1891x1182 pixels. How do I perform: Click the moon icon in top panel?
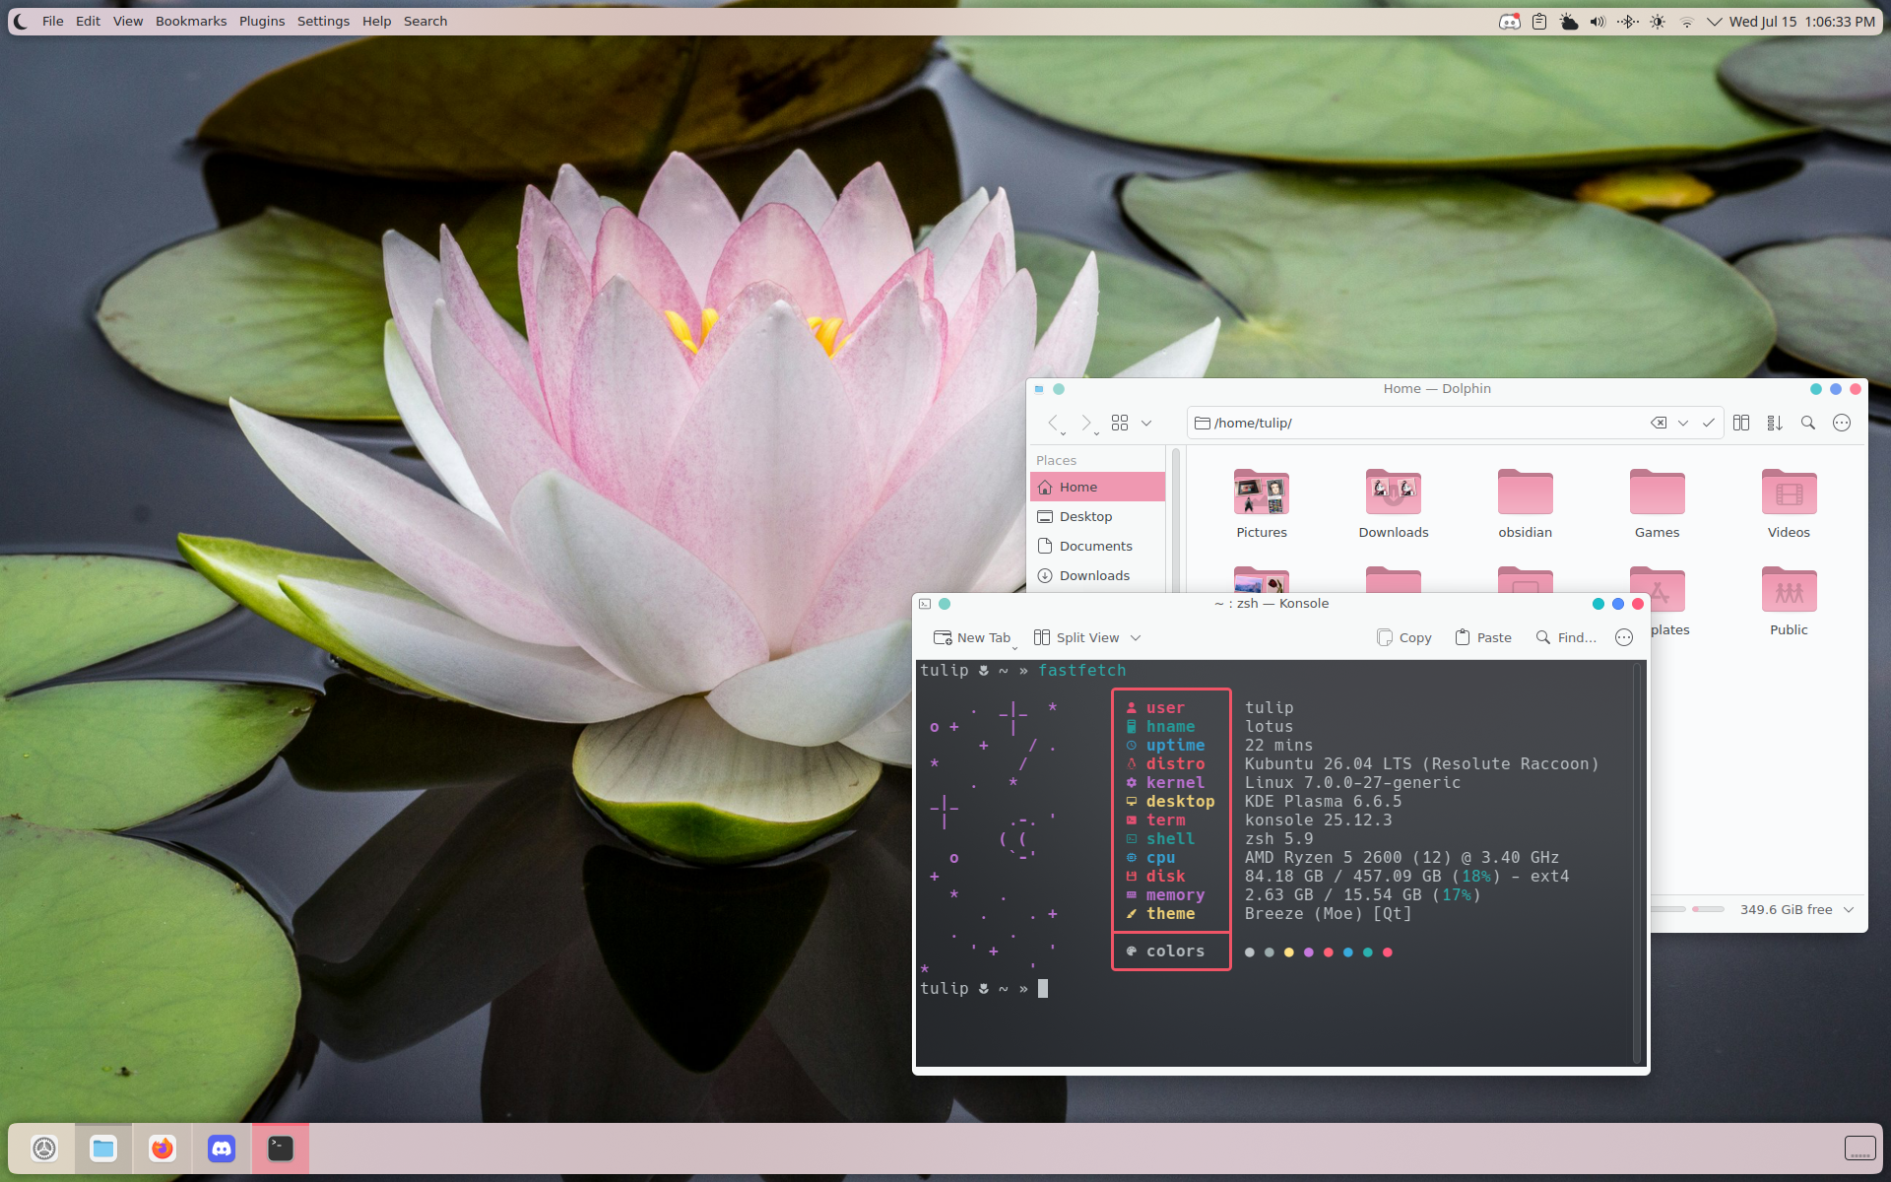(x=22, y=21)
